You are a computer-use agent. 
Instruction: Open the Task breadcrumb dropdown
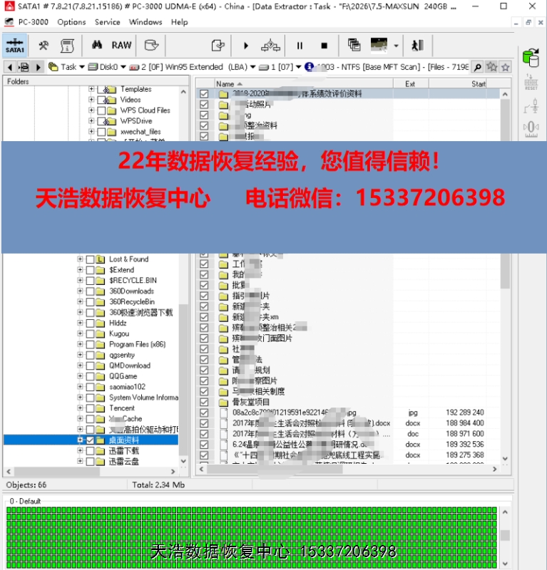(x=82, y=67)
